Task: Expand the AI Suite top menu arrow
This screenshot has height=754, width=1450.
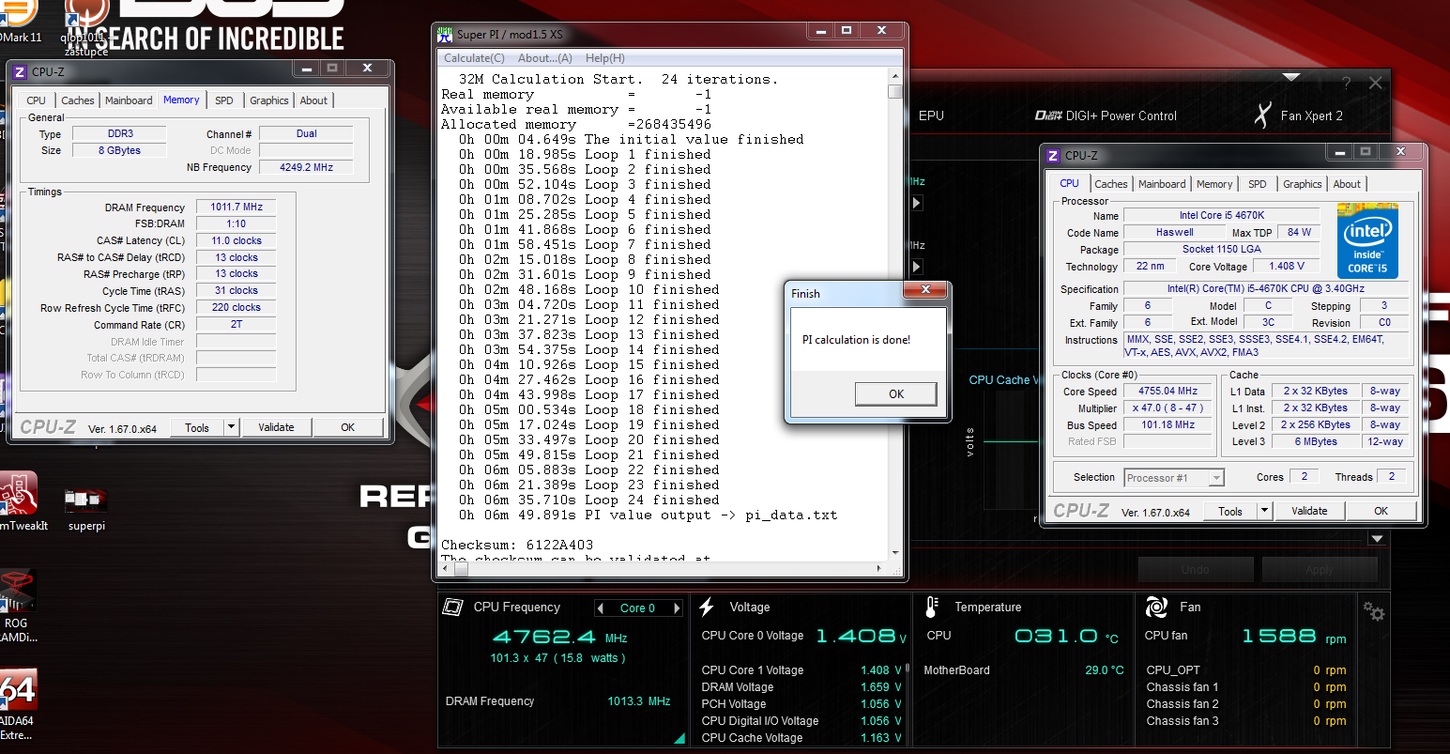Action: click(x=1291, y=77)
